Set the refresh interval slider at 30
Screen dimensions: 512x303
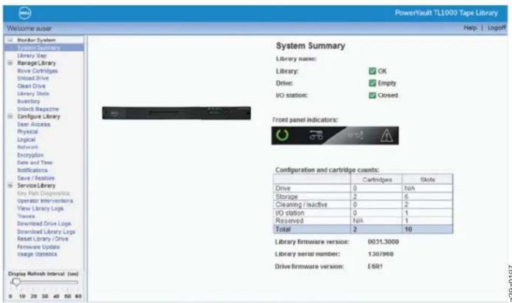pos(45,282)
